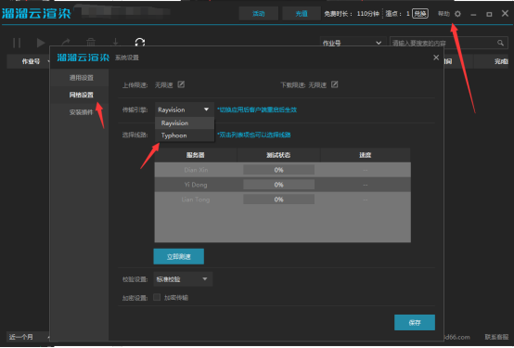Click the 作业号 column header in job list

point(31,61)
